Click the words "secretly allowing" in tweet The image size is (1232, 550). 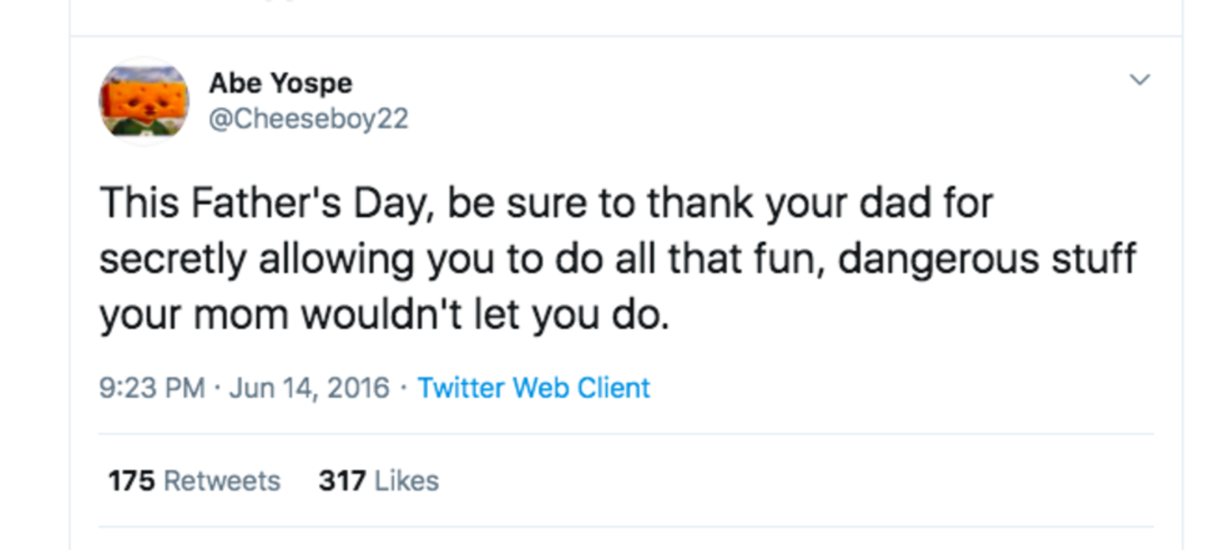click(x=256, y=260)
